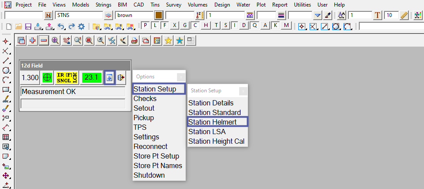Open the model layers picker beside STNS

pyautogui.click(x=109, y=15)
